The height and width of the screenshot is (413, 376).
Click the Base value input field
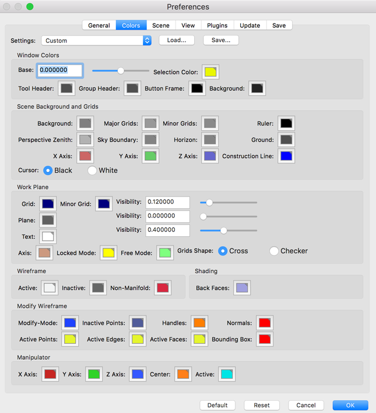(60, 71)
